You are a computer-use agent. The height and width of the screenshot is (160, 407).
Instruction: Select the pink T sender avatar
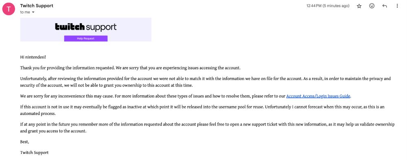(9, 9)
